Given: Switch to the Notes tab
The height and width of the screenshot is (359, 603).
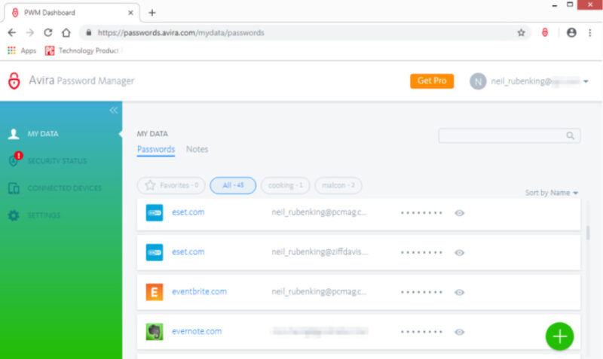Looking at the screenshot, I should [197, 150].
